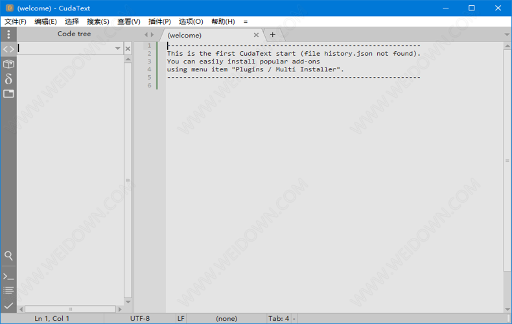
Task: Change encoding via UTF-8 status field
Action: [140, 318]
